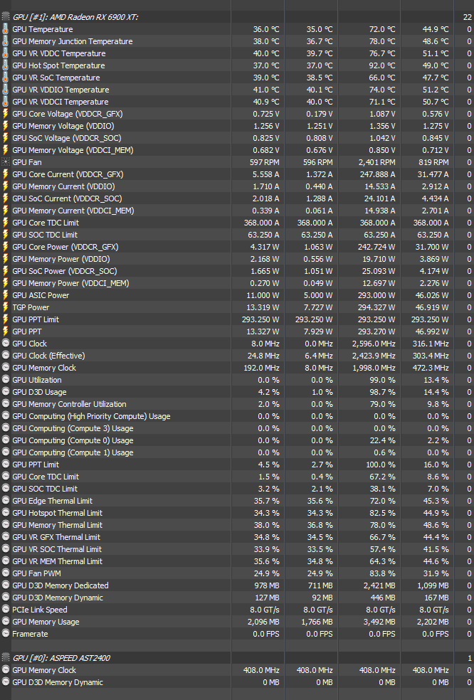
Task: Select the GPU VR SoC Temperature thermometer icon
Action: point(6,78)
